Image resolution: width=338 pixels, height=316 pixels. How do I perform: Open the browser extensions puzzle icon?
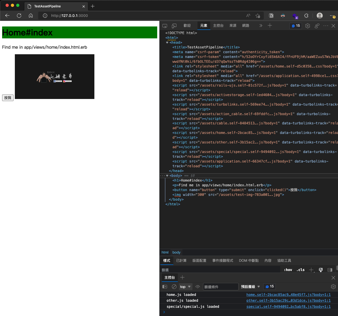(306, 16)
